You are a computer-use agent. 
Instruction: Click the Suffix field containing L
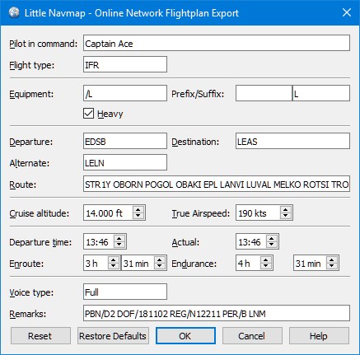[x=321, y=93]
